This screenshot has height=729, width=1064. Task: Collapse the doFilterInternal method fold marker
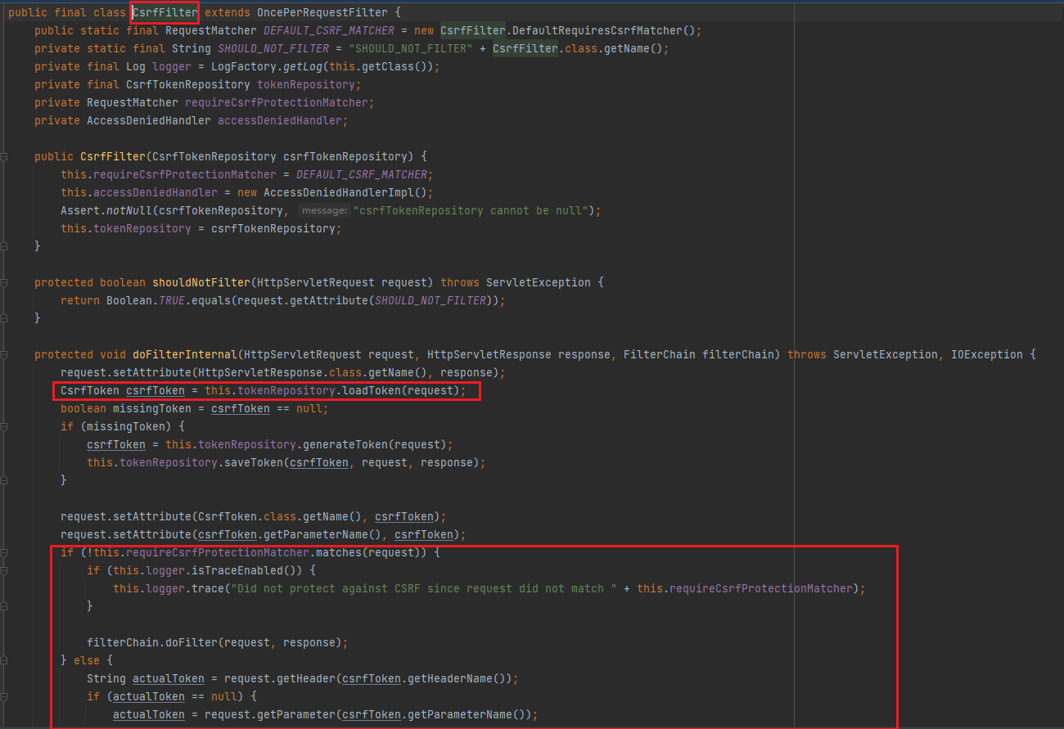coord(4,354)
